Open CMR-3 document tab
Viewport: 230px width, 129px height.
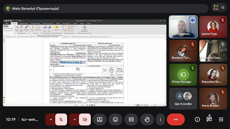click(33, 37)
